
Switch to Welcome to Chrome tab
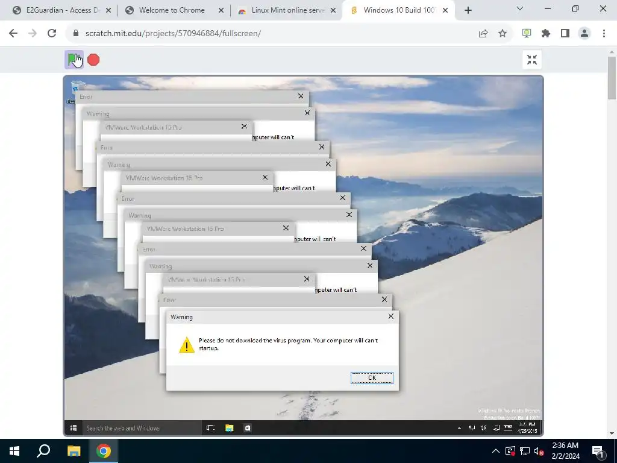tap(172, 10)
